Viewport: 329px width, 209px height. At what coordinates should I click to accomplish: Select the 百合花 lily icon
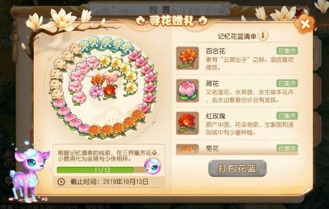[x=187, y=58]
